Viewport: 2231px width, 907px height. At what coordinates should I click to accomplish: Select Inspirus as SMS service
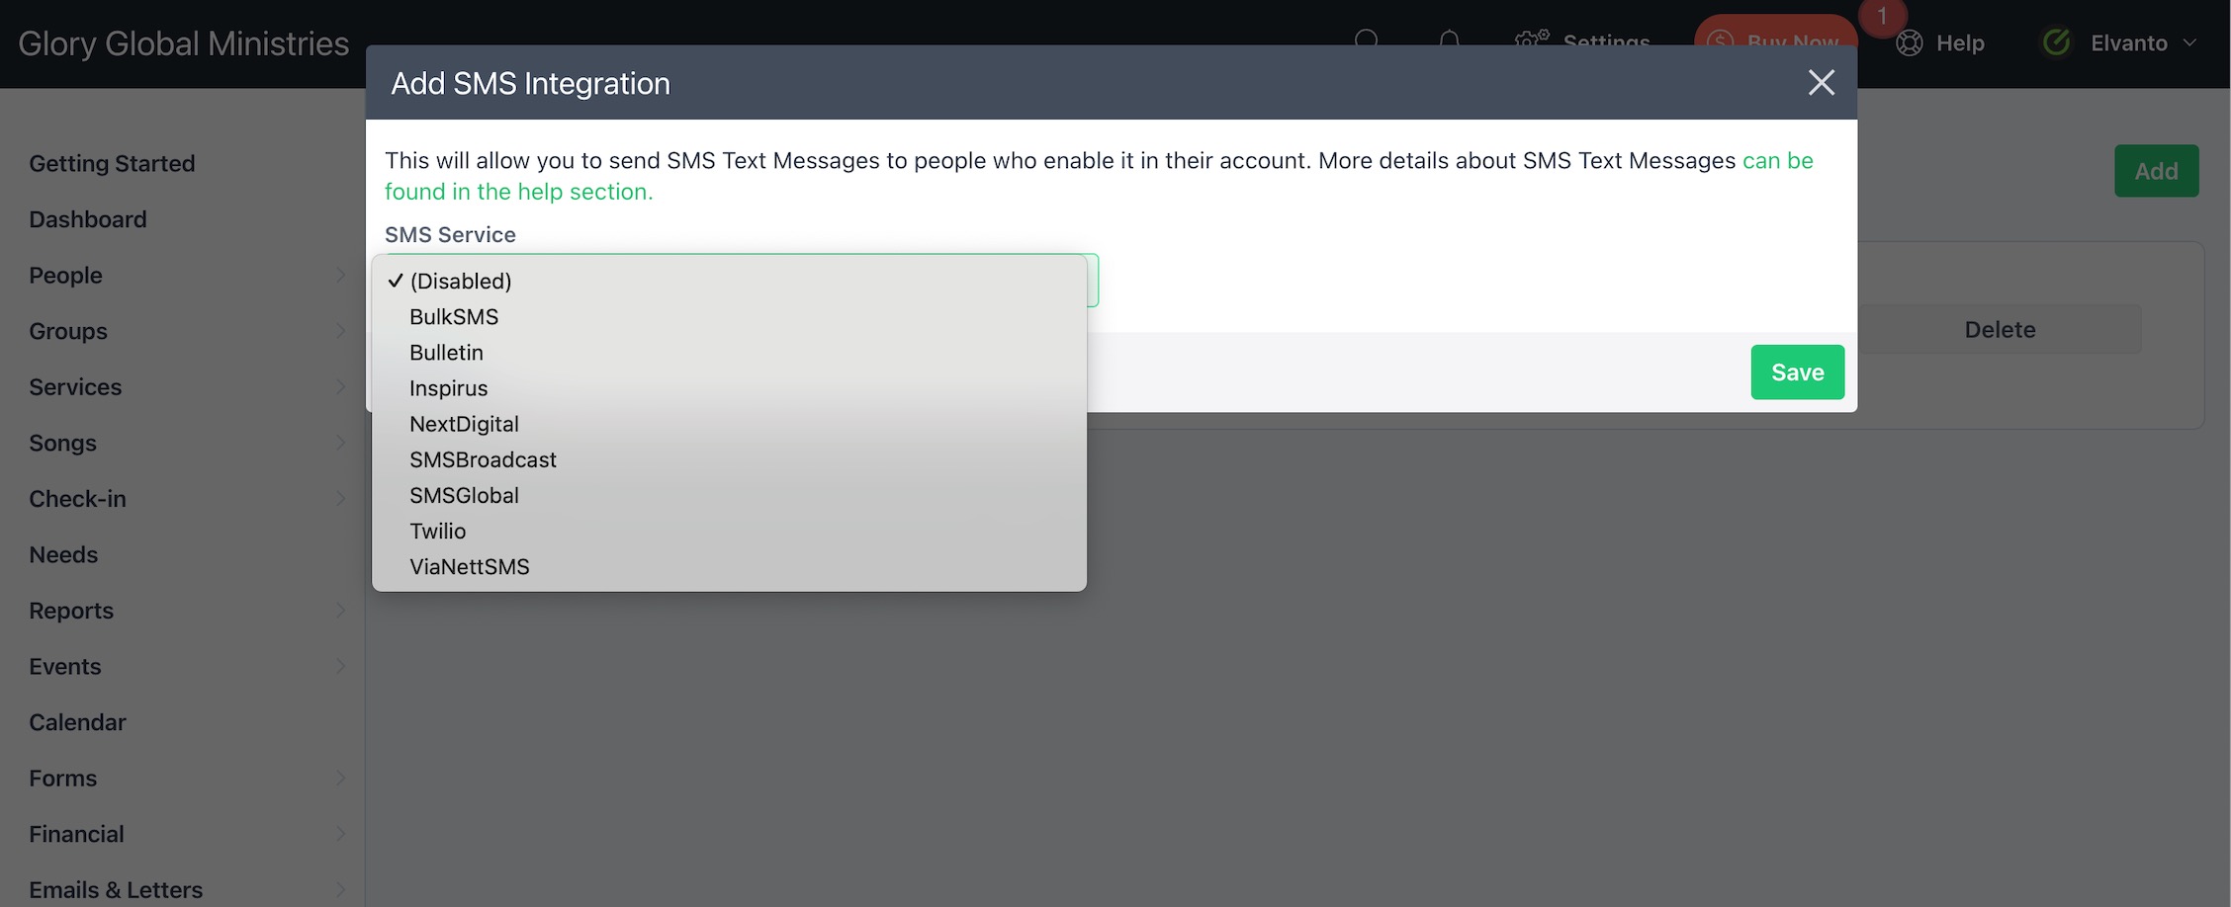click(729, 387)
